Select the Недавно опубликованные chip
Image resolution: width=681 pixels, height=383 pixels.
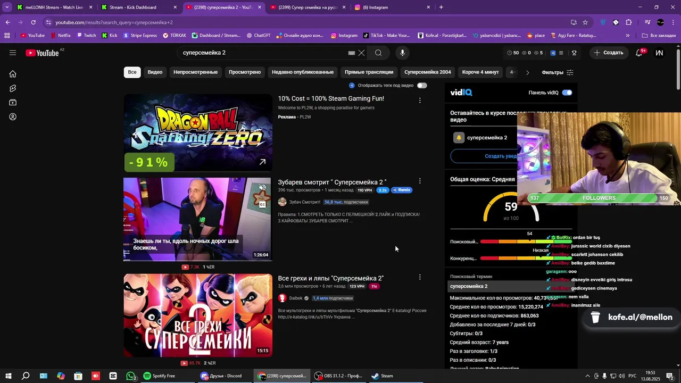(x=303, y=72)
